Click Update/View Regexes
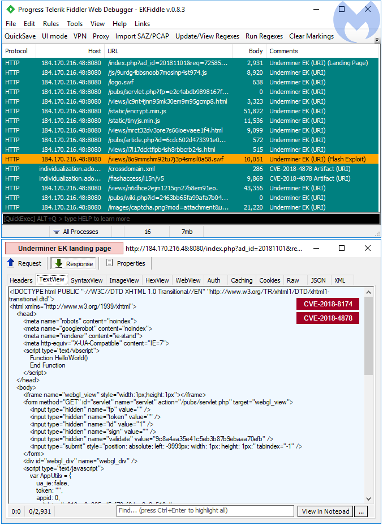 [x=208, y=36]
